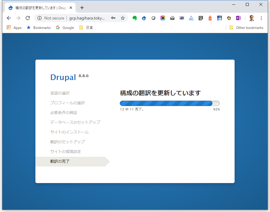Maximize the Chrome window

(247, 5)
